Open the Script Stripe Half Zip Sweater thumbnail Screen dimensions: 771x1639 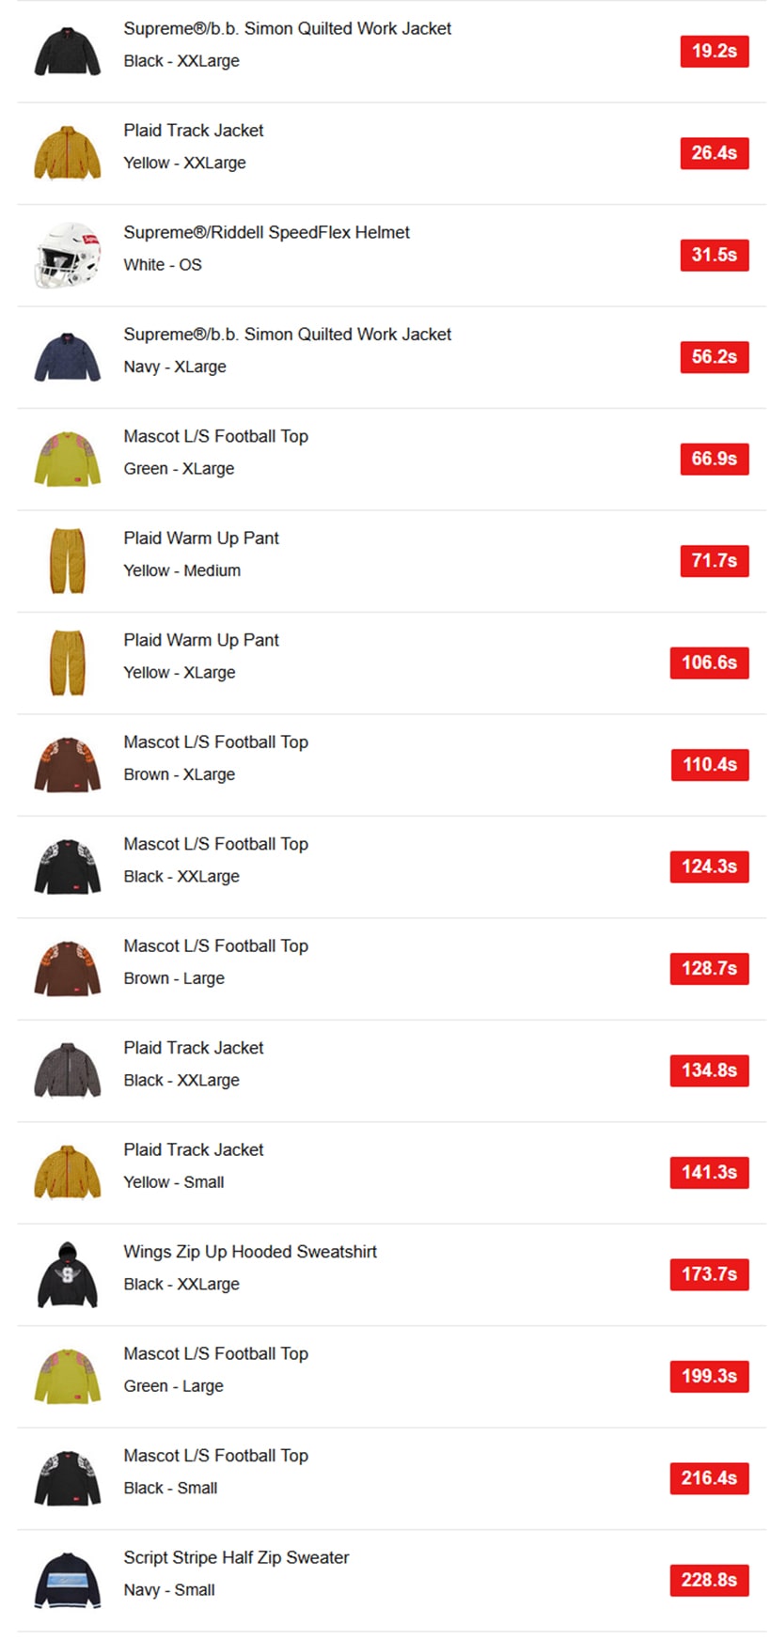point(68,1581)
